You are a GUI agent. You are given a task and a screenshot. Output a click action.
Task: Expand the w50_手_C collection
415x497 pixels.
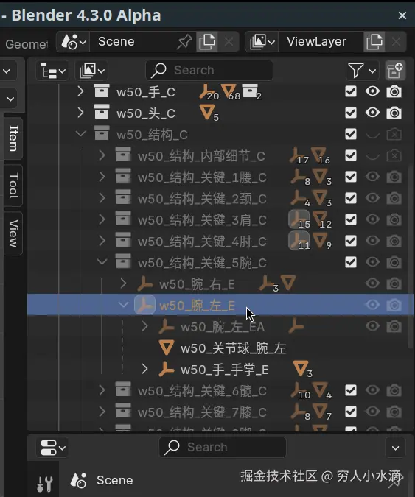coord(80,91)
